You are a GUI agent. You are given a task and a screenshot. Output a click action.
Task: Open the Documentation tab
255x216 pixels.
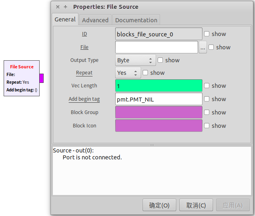pyautogui.click(x=136, y=20)
